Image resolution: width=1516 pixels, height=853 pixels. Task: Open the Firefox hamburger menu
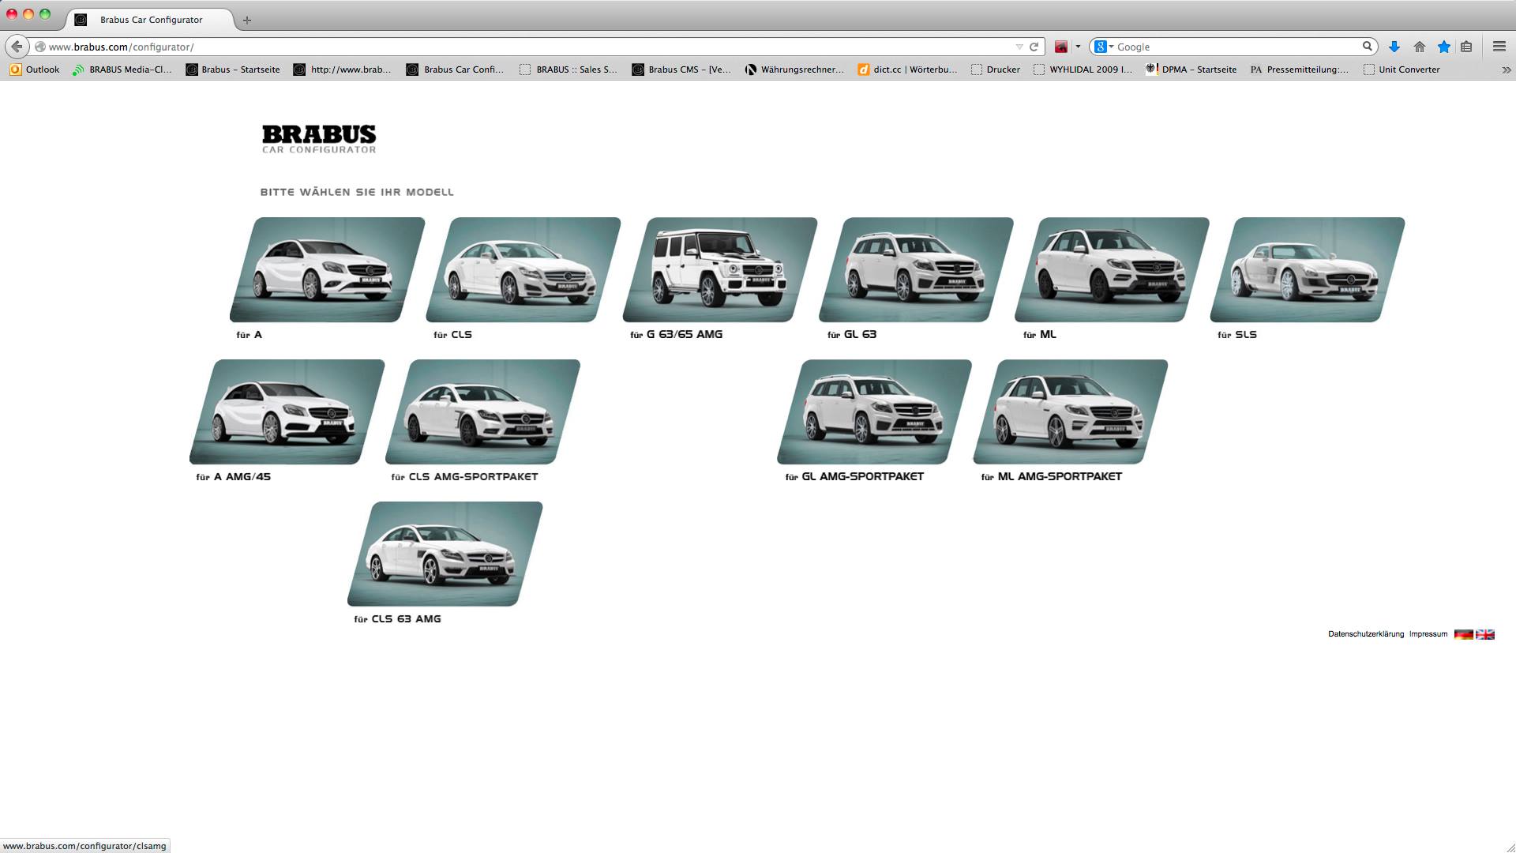[x=1499, y=47]
